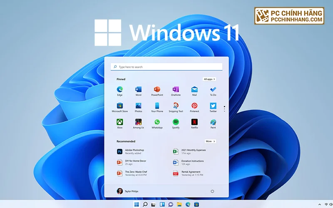333x208 pixels.
Task: Open File Explorer on the taskbar
Action: click(179, 204)
